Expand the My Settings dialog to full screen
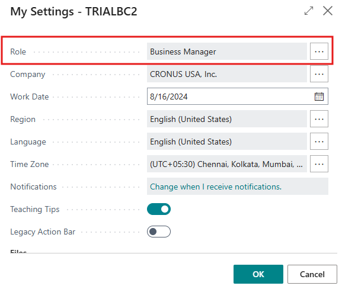The width and height of the screenshot is (342, 289). tap(309, 11)
